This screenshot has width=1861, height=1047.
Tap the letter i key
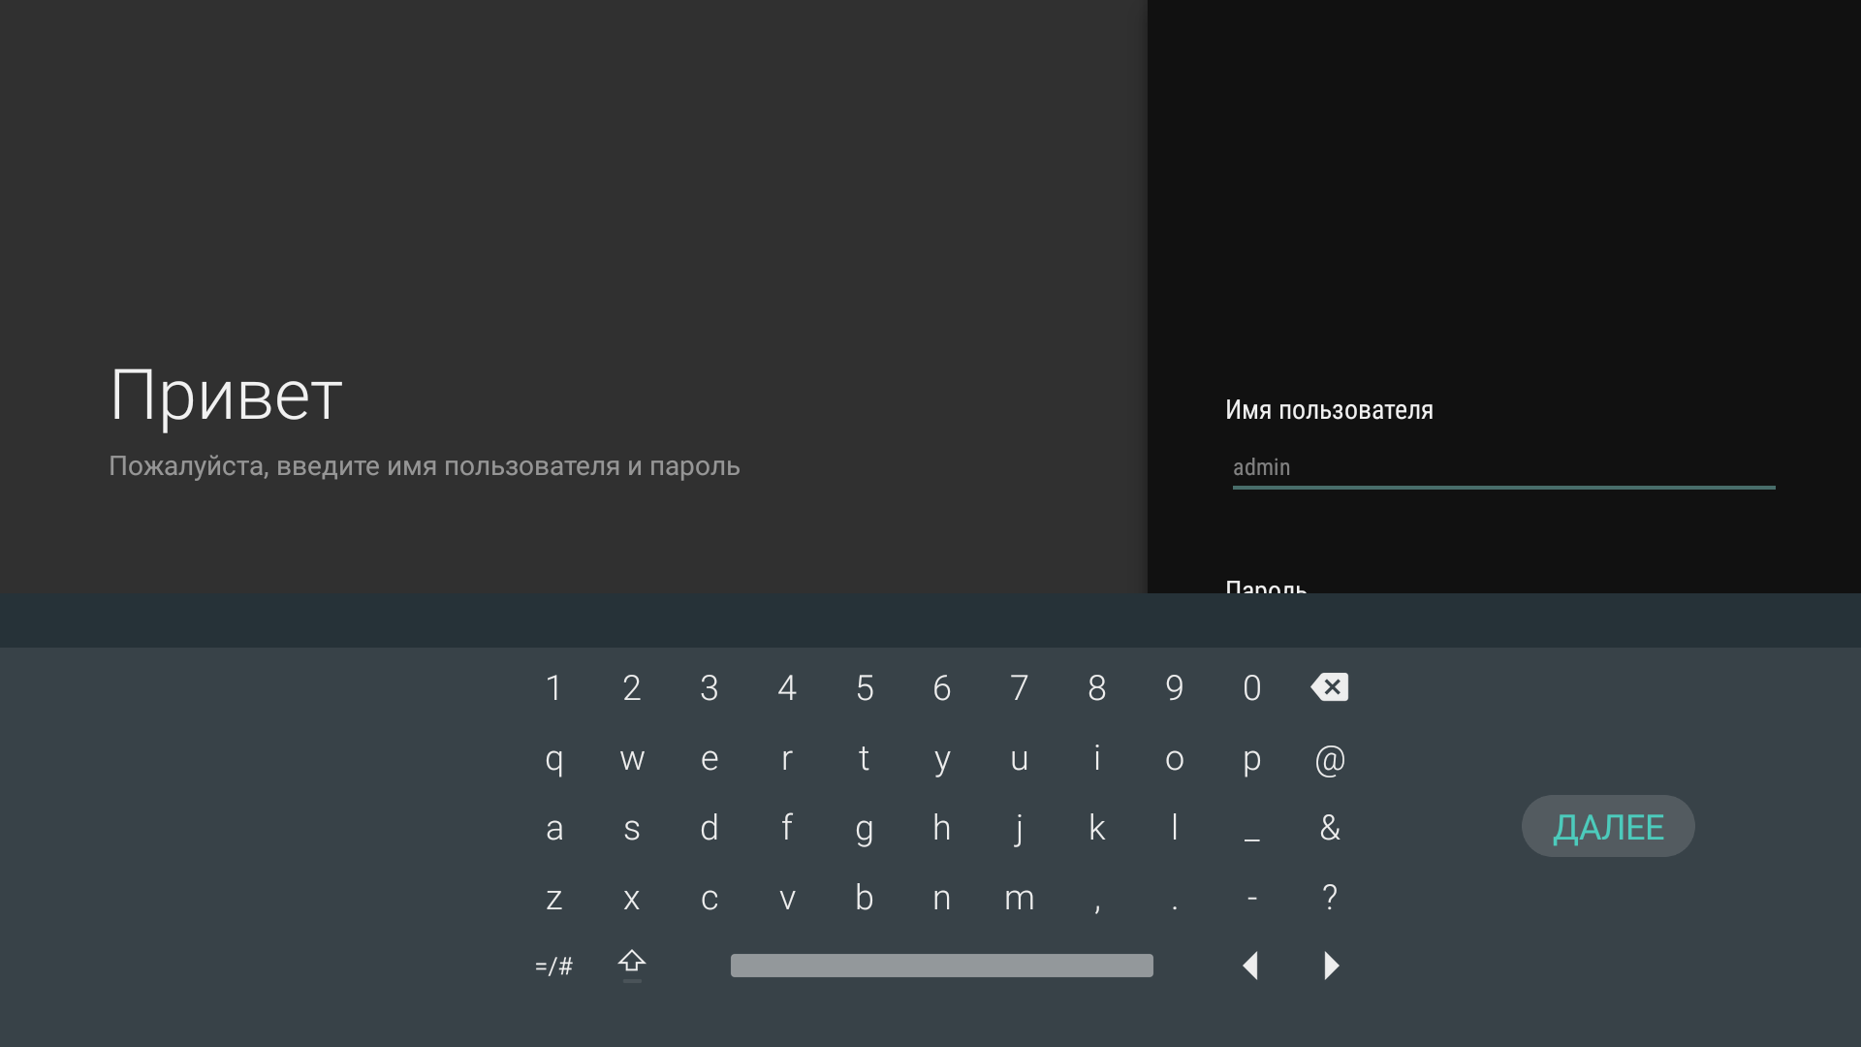point(1097,757)
